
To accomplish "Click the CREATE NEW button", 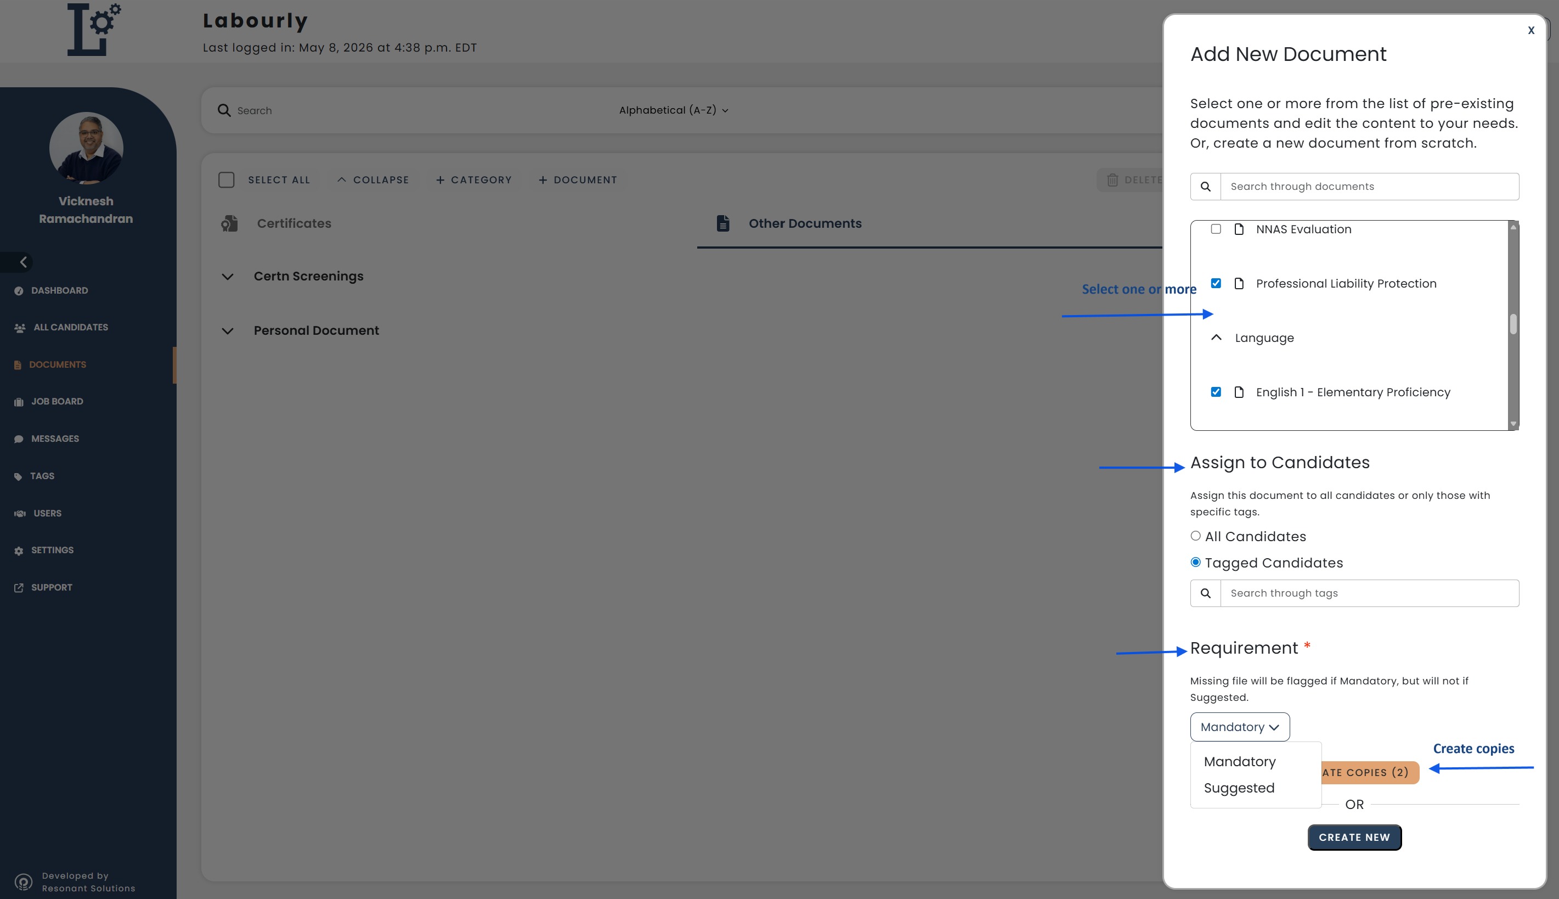I will click(x=1354, y=838).
